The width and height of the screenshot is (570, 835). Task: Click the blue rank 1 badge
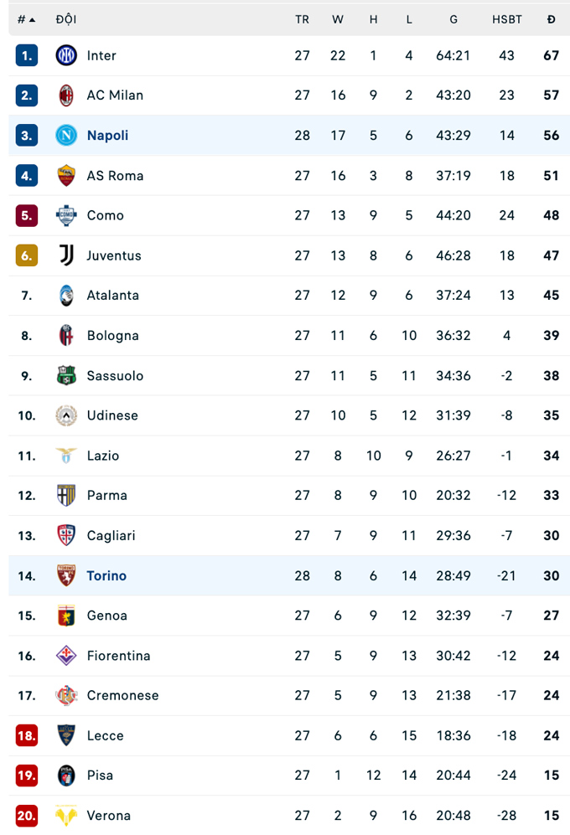coord(27,55)
